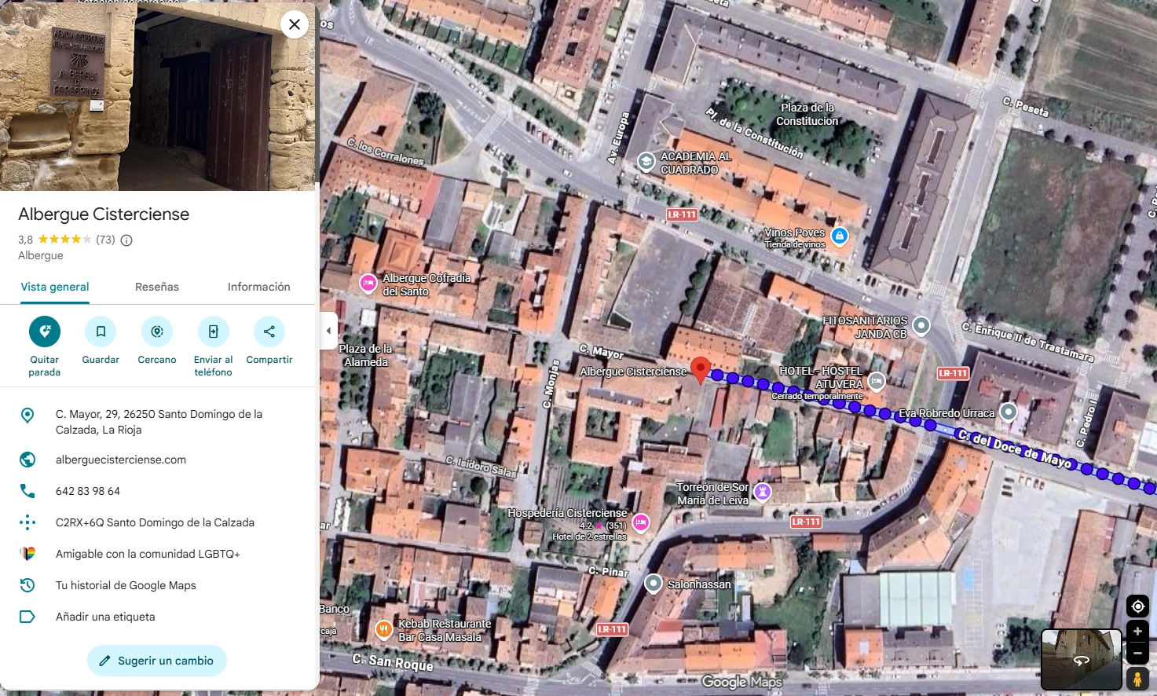Select the Kebab Restaurante Bar Casa Masala marker
The width and height of the screenshot is (1157, 696).
383,628
